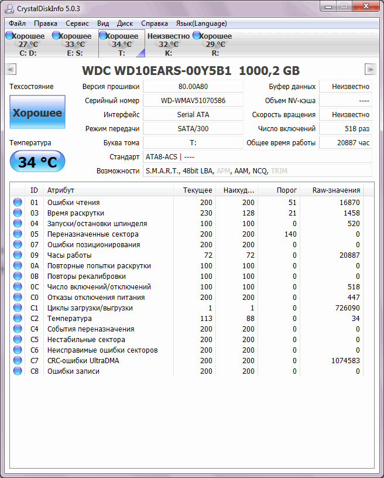Open the Язык(Language) menu
This screenshot has width=384, height=478.
pyautogui.click(x=201, y=23)
